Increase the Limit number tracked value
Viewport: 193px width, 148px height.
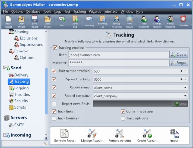point(181,71)
